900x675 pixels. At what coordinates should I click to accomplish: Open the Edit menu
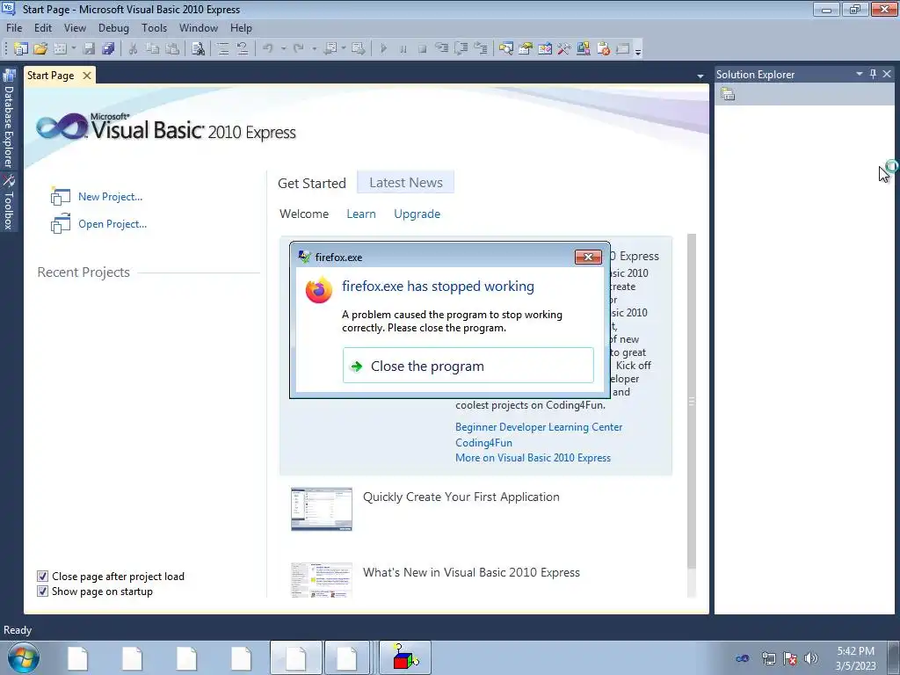(x=43, y=27)
